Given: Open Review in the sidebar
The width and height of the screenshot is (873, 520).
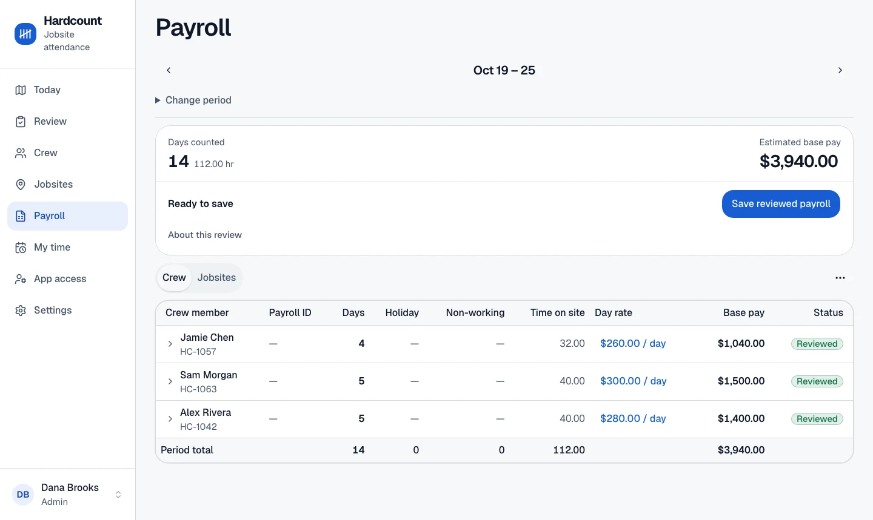Looking at the screenshot, I should point(68,122).
